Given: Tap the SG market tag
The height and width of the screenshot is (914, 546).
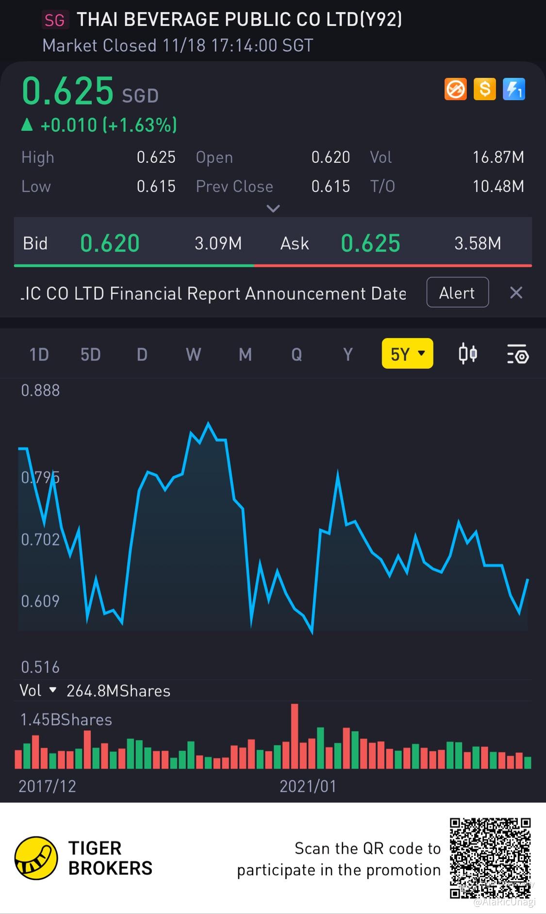Looking at the screenshot, I should (x=54, y=20).
